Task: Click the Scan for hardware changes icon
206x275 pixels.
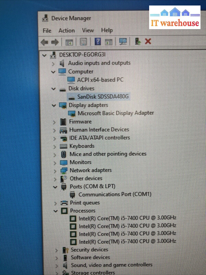Action: (123, 42)
